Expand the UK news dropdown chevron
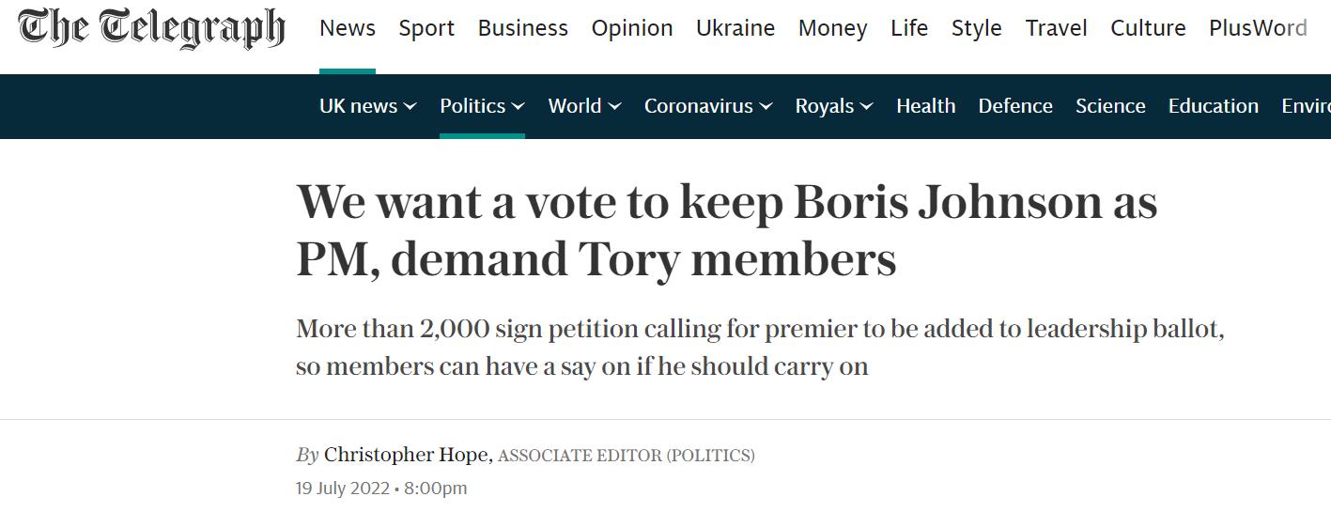This screenshot has height=512, width=1331. click(x=410, y=107)
